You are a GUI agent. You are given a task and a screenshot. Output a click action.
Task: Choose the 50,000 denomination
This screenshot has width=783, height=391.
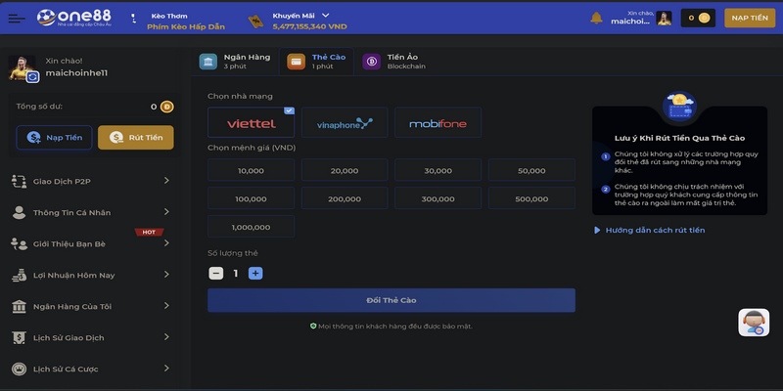[531, 170]
